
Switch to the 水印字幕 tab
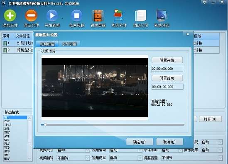(x=69, y=44)
